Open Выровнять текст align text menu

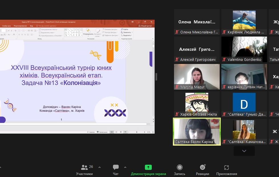[x=47, y=33]
